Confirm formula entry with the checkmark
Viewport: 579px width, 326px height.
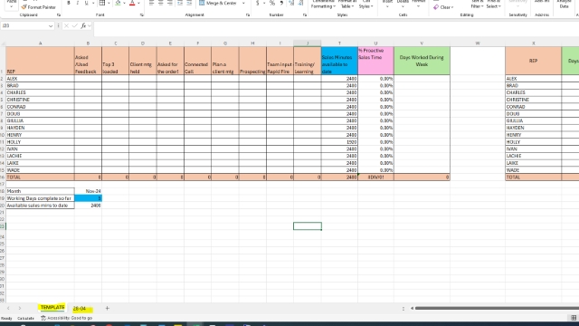pos(75,25)
